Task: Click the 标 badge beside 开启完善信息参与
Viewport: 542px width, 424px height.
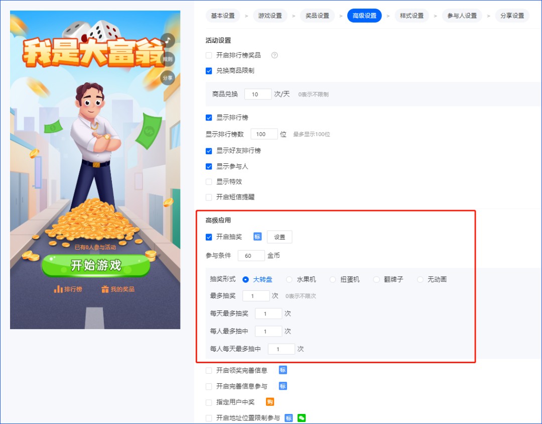Action: click(283, 386)
